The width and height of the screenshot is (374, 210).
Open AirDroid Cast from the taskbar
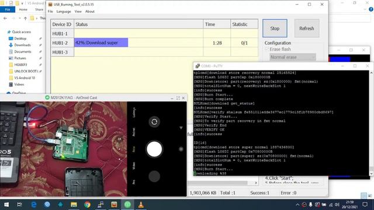(127, 205)
